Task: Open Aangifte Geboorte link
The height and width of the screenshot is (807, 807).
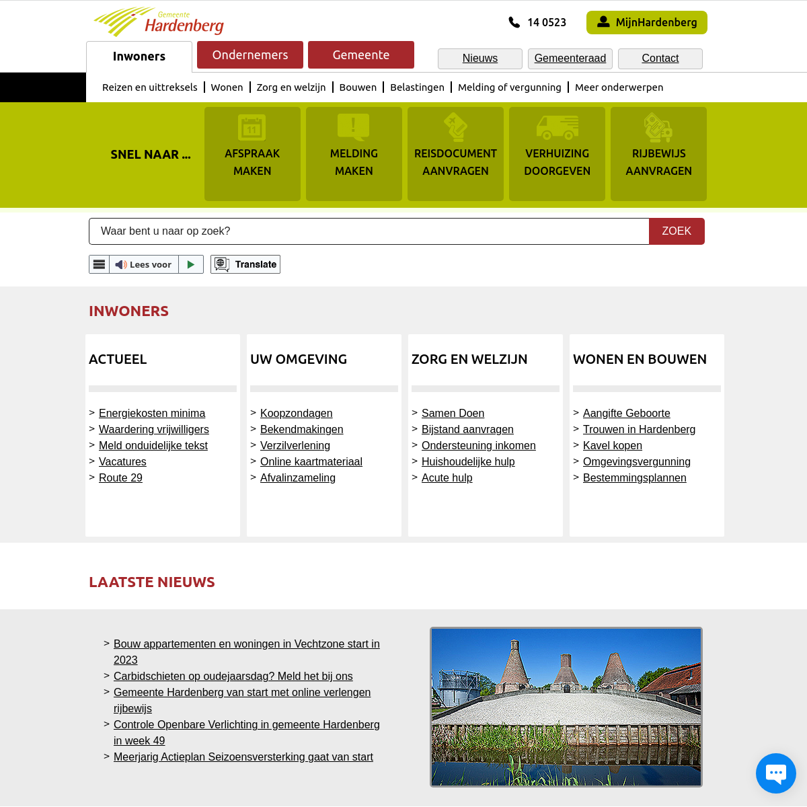Action: pos(627,413)
